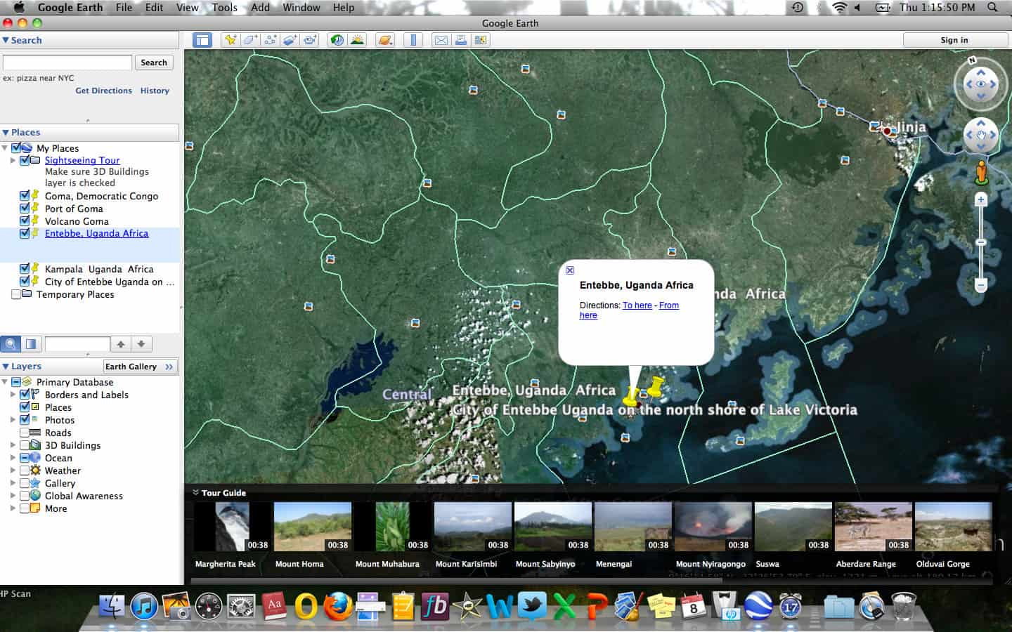Click the History link
This screenshot has width=1012, height=632.
tap(155, 91)
